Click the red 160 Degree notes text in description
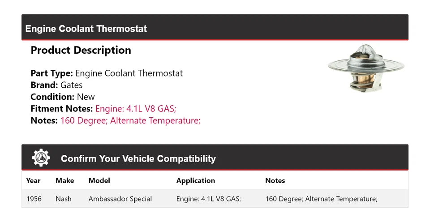430x222 pixels. coord(130,120)
